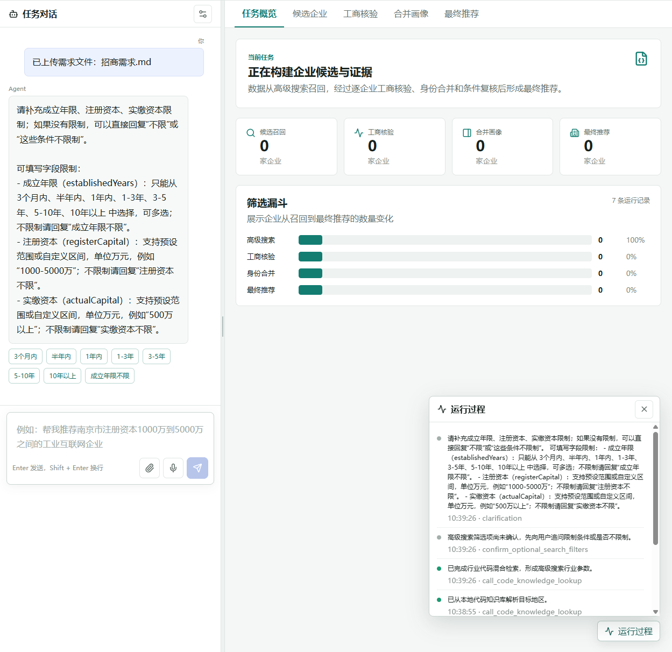This screenshot has width=672, height=652.
Task: Select the 半年内 option chip
Action: (61, 357)
